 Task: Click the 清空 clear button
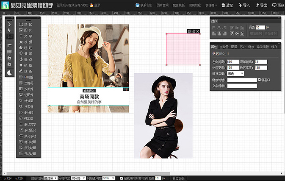click(x=227, y=5)
